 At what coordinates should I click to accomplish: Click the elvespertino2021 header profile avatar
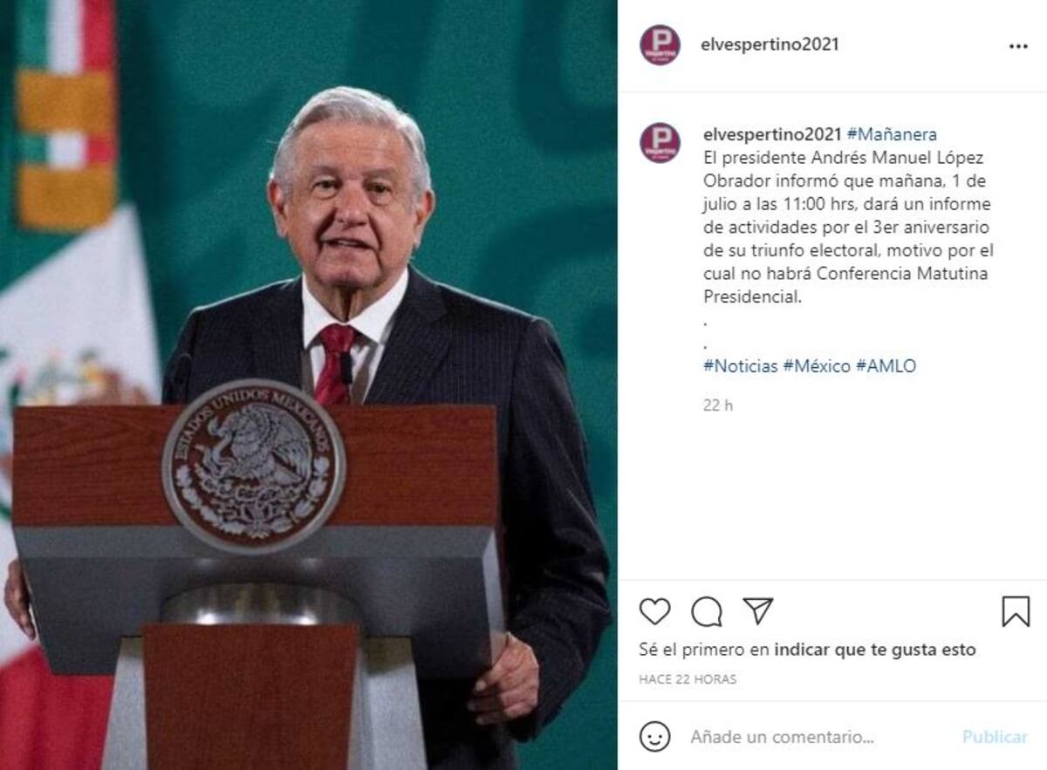click(660, 44)
